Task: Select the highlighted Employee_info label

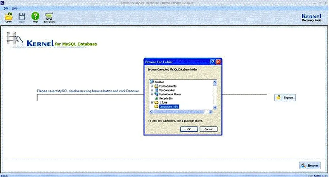Action: 169,106
